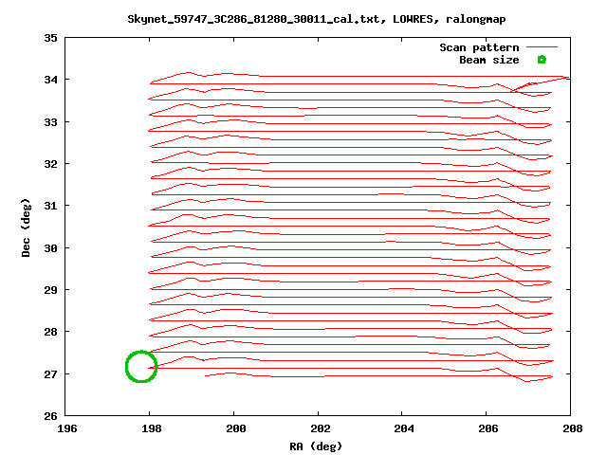Click the 32 tick label on Dec axis
Image resolution: width=607 pixels, height=455 pixels.
50,164
